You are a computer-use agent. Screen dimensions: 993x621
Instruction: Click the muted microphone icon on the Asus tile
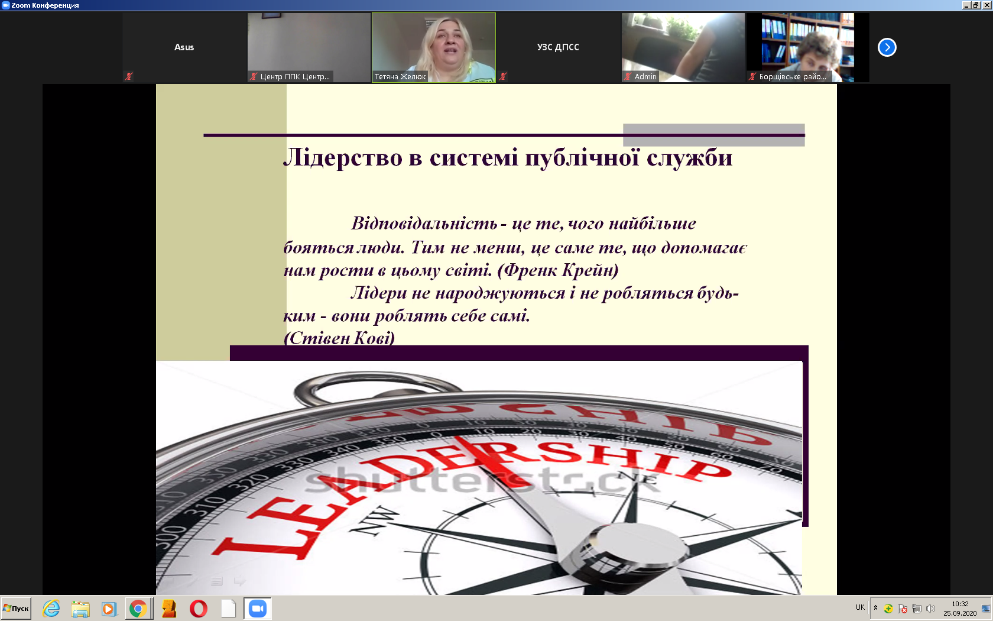(x=128, y=76)
